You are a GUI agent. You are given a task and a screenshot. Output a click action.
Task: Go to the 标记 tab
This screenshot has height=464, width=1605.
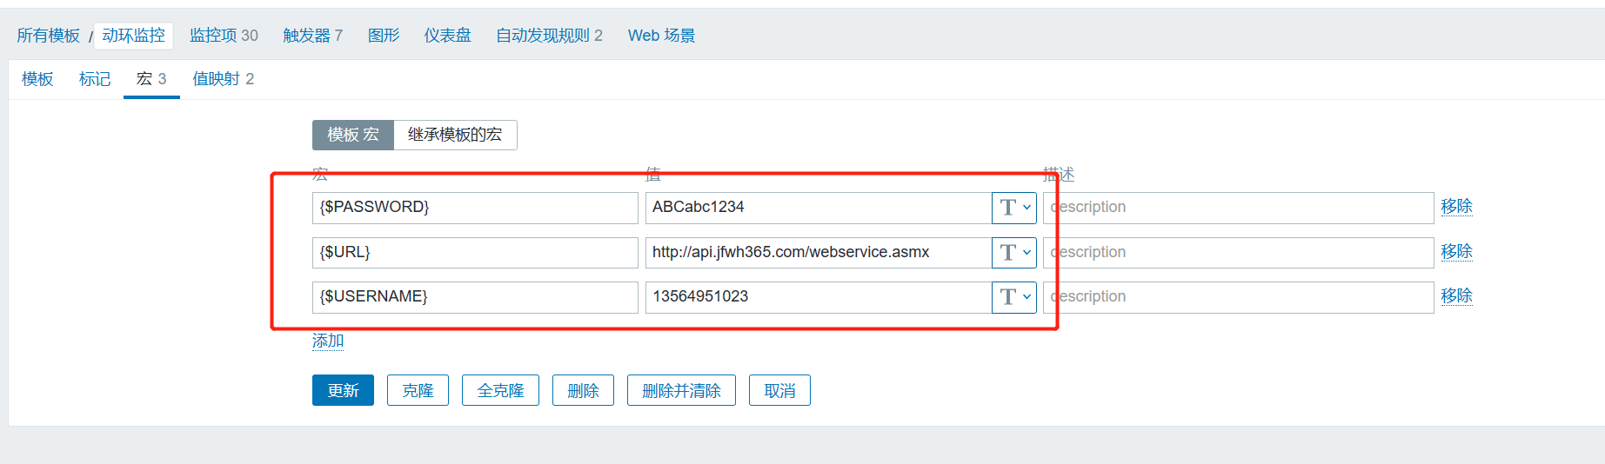[95, 79]
